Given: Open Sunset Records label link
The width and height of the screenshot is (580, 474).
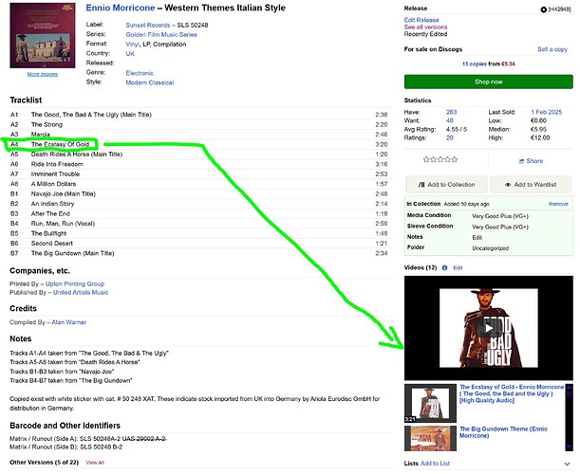Looking at the screenshot, I should click(147, 26).
